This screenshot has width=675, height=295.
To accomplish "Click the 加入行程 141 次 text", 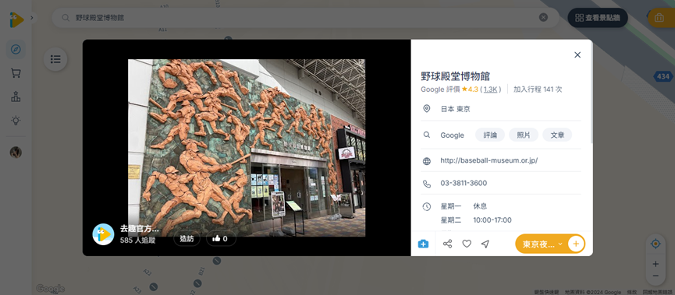I will [x=538, y=90].
